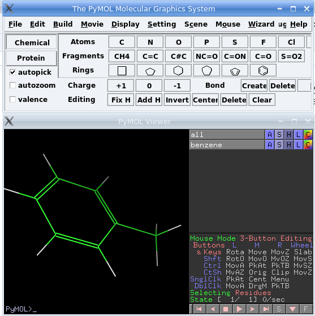Select the oxygen O atom button
Image resolution: width=315 pixels, height=316 pixels.
(178, 42)
